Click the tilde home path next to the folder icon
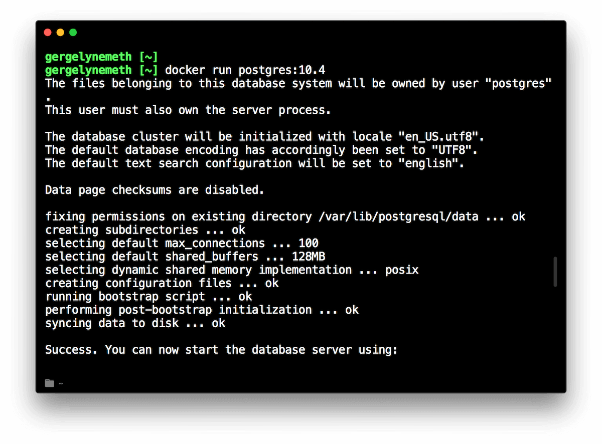The height and width of the screenshot is (444, 602). click(x=61, y=383)
